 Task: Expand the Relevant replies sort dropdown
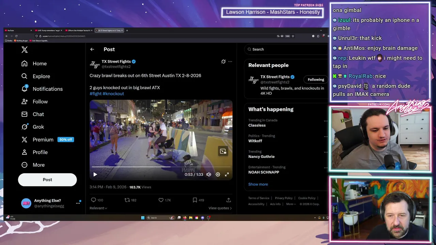[98, 208]
